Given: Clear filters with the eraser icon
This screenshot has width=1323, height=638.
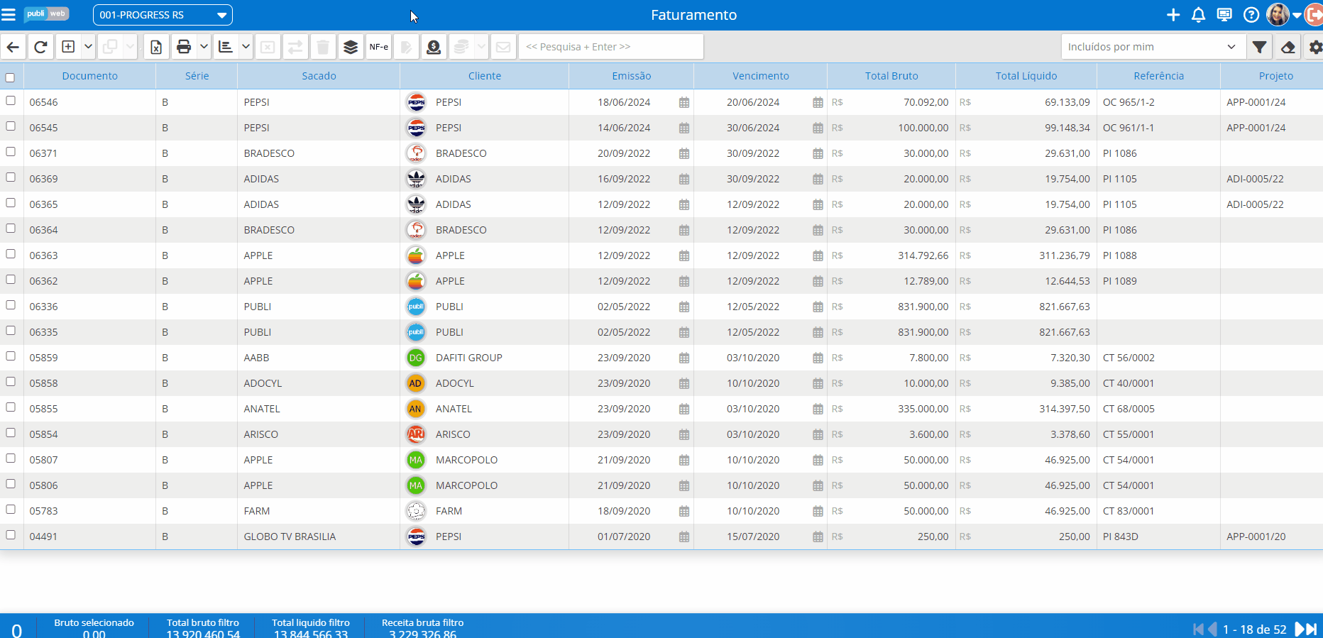Looking at the screenshot, I should tap(1288, 47).
